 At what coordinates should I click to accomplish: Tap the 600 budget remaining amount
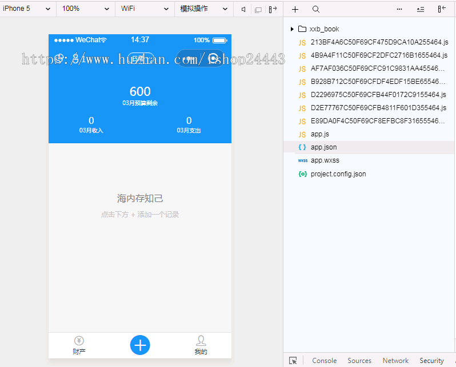[140, 92]
